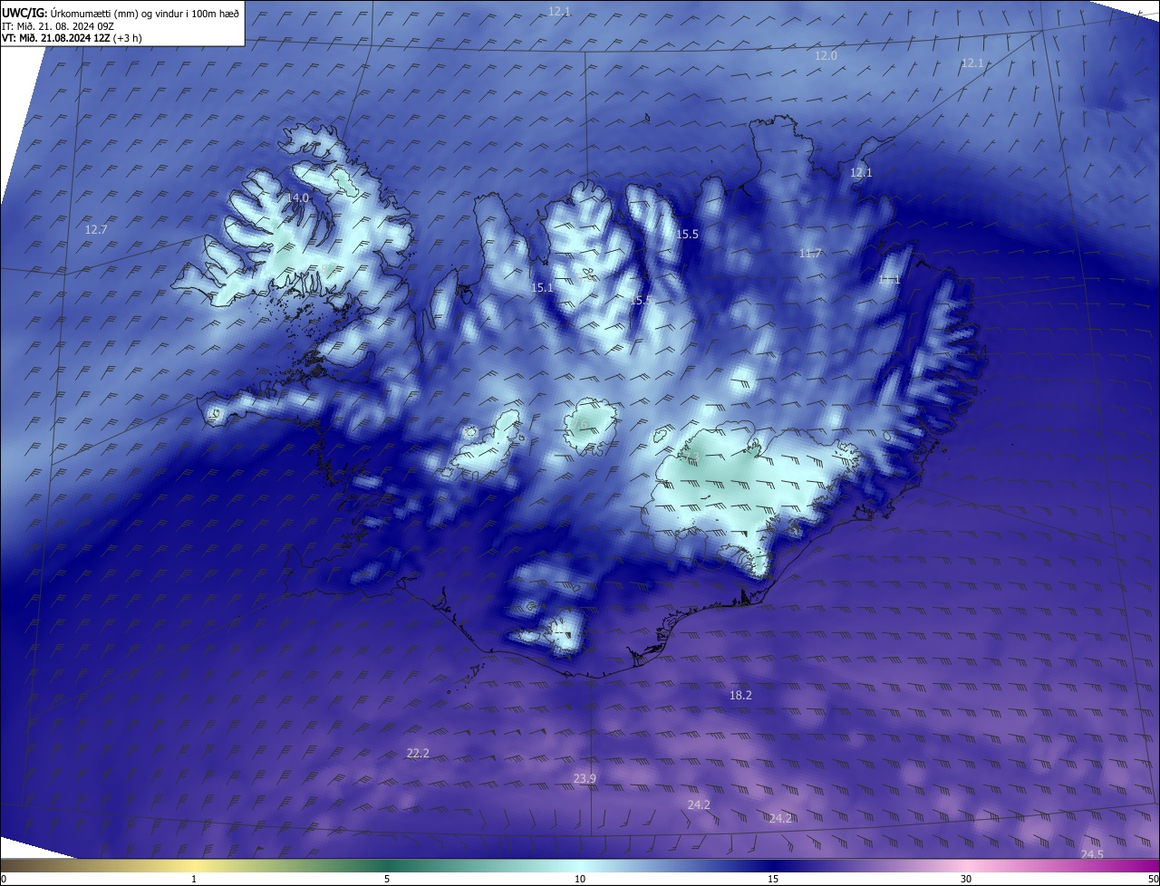Click the color scale label 50
1160x886 pixels.
[x=1153, y=879]
